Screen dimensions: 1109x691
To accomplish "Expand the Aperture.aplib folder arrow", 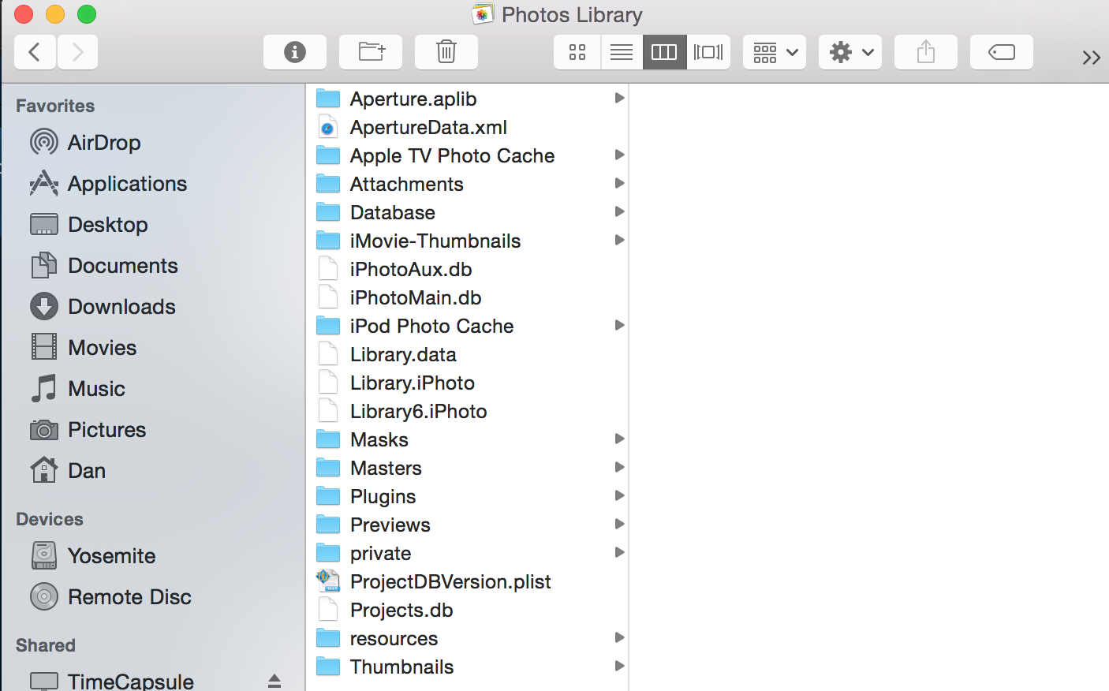I will click(x=619, y=98).
